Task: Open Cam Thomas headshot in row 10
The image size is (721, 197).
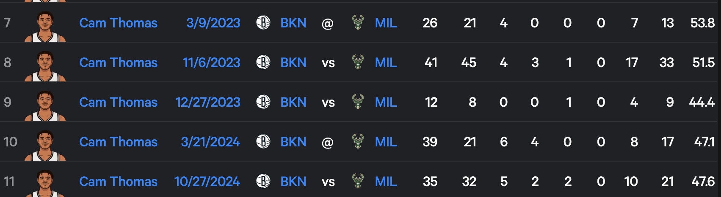Action: click(45, 146)
